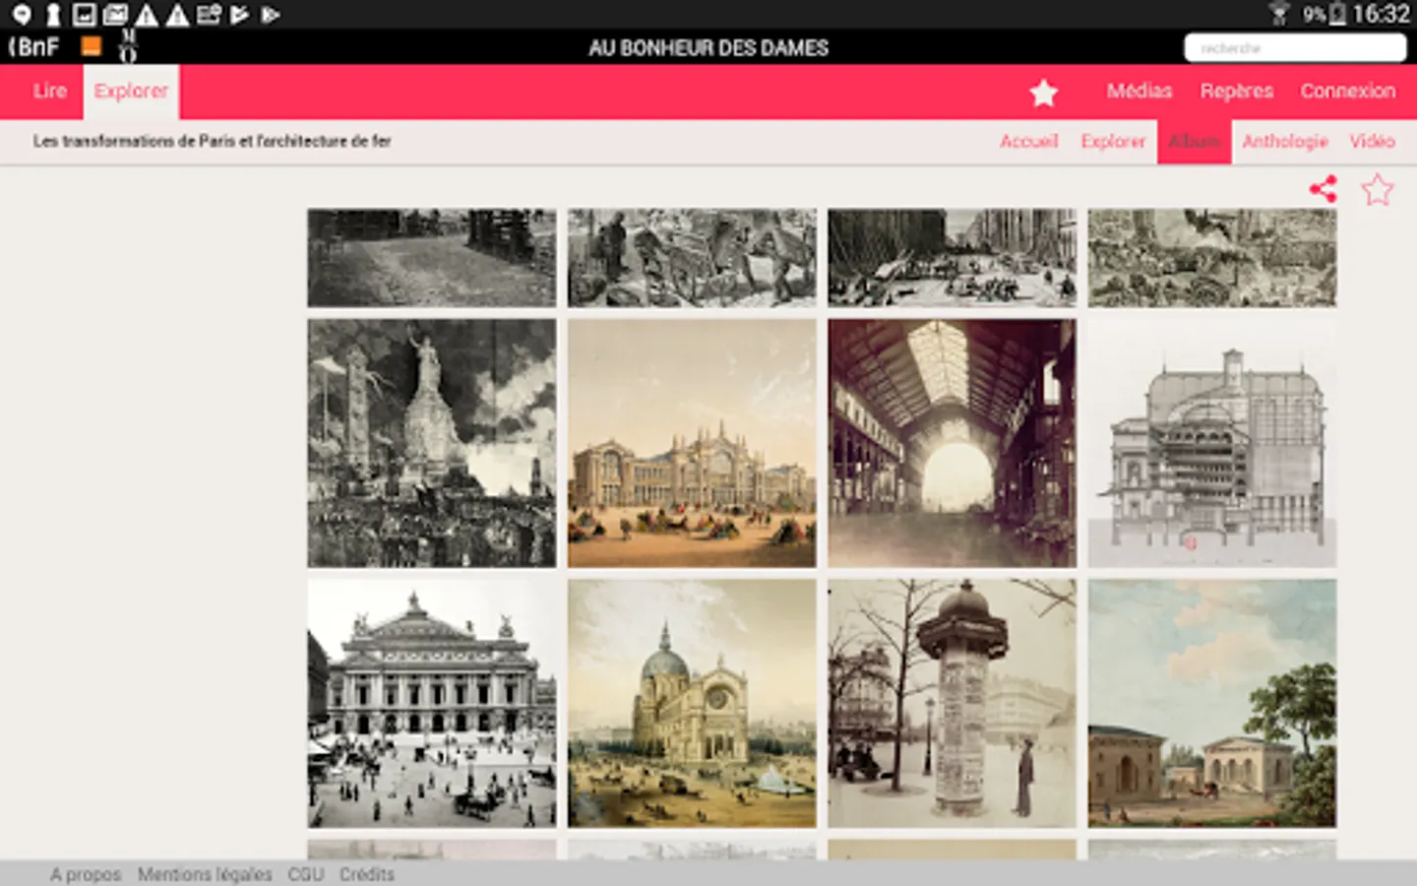Open the rubble engraving thumbnail at top right
The image size is (1417, 886).
(1212, 258)
